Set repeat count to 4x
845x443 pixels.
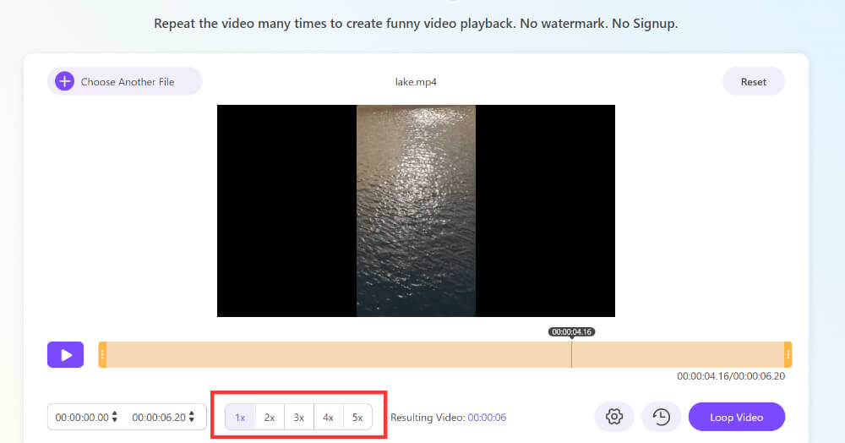click(328, 417)
